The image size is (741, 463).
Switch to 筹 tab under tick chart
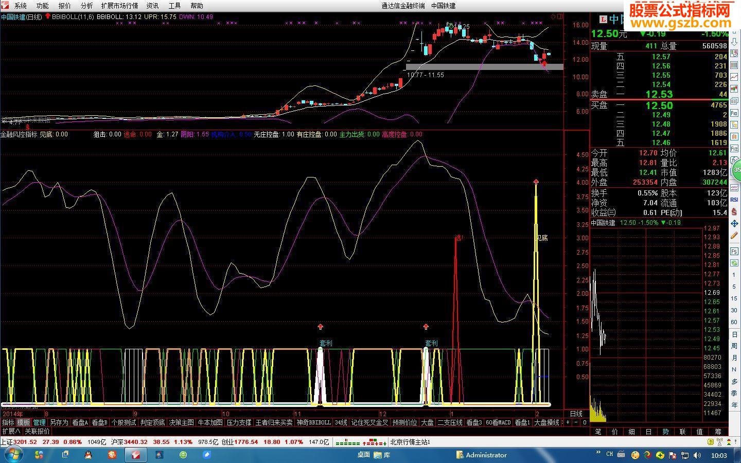pos(718,432)
